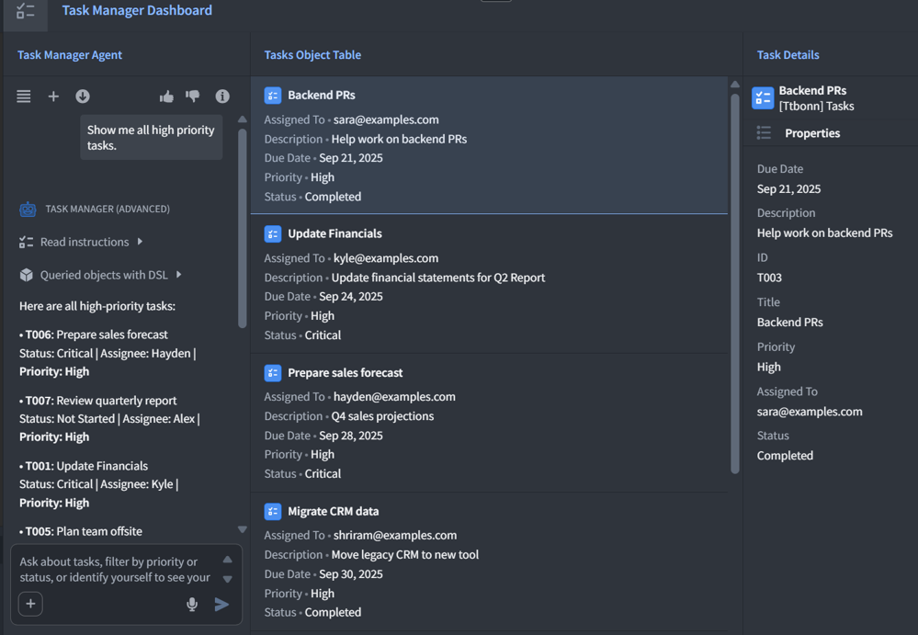Click the 'Show me all high priority tasks.' message
This screenshot has height=635, width=918.
coord(151,138)
